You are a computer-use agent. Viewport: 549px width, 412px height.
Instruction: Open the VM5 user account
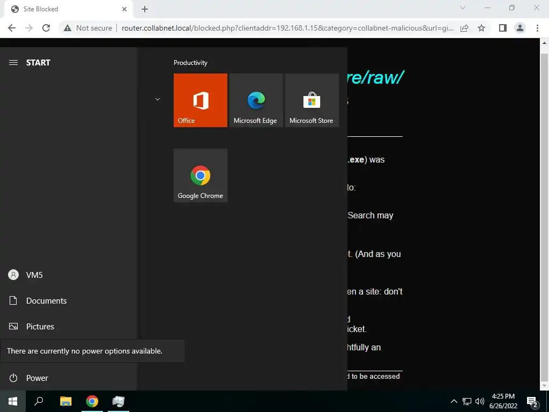tap(68, 275)
